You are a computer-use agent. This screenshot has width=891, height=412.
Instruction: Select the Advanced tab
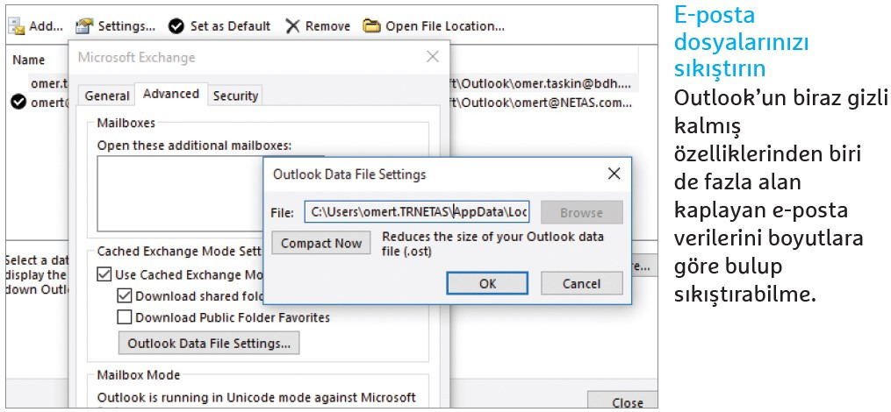tap(171, 94)
